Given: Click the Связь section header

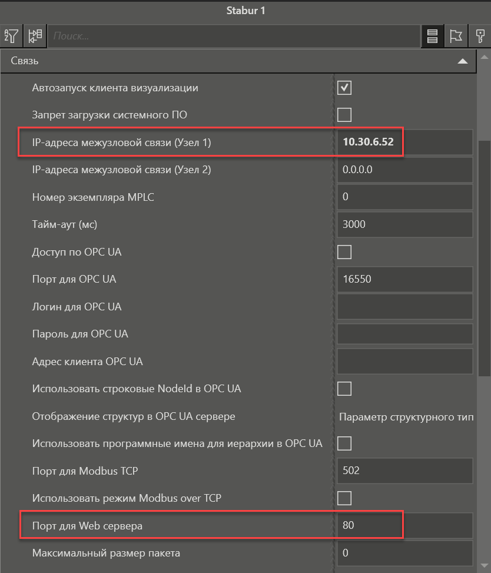Looking at the screenshot, I should pos(238,61).
